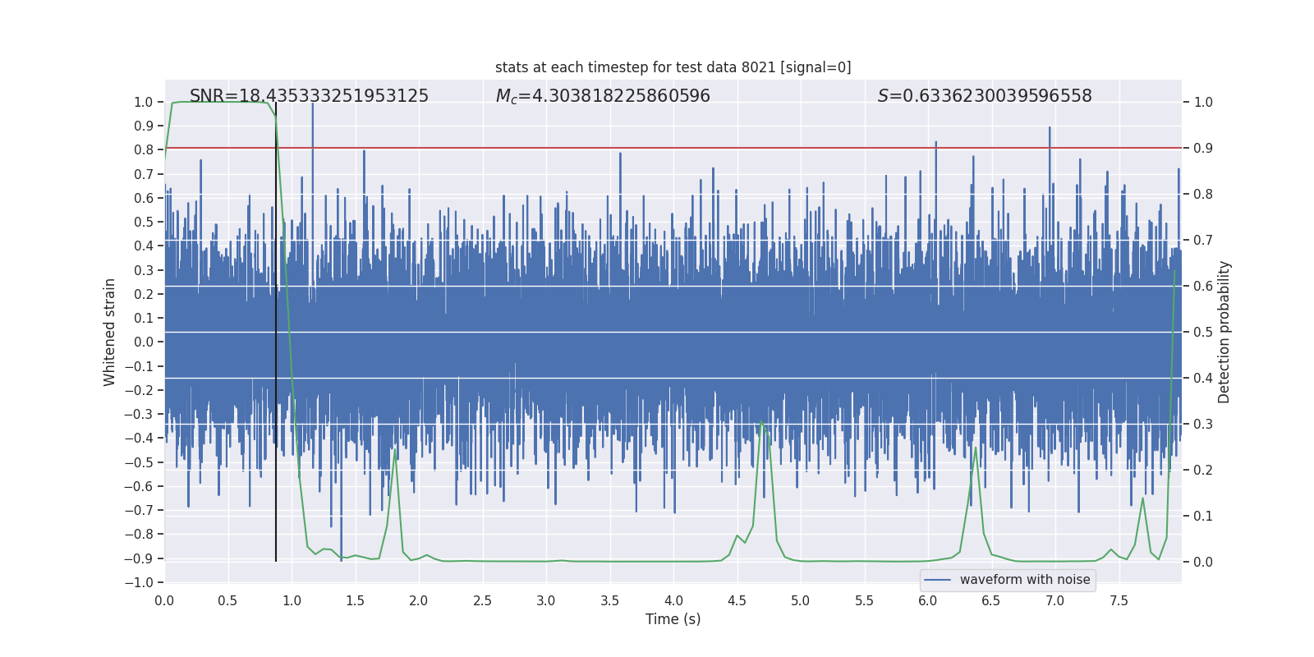Click the 4.0 tick on time axis
Screen dimensions: 1314x657
coord(673,600)
